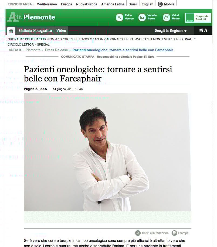Click the ANSA Corporate Prodotti logo
Viewport: 217px width, 247px height.
[198, 18]
